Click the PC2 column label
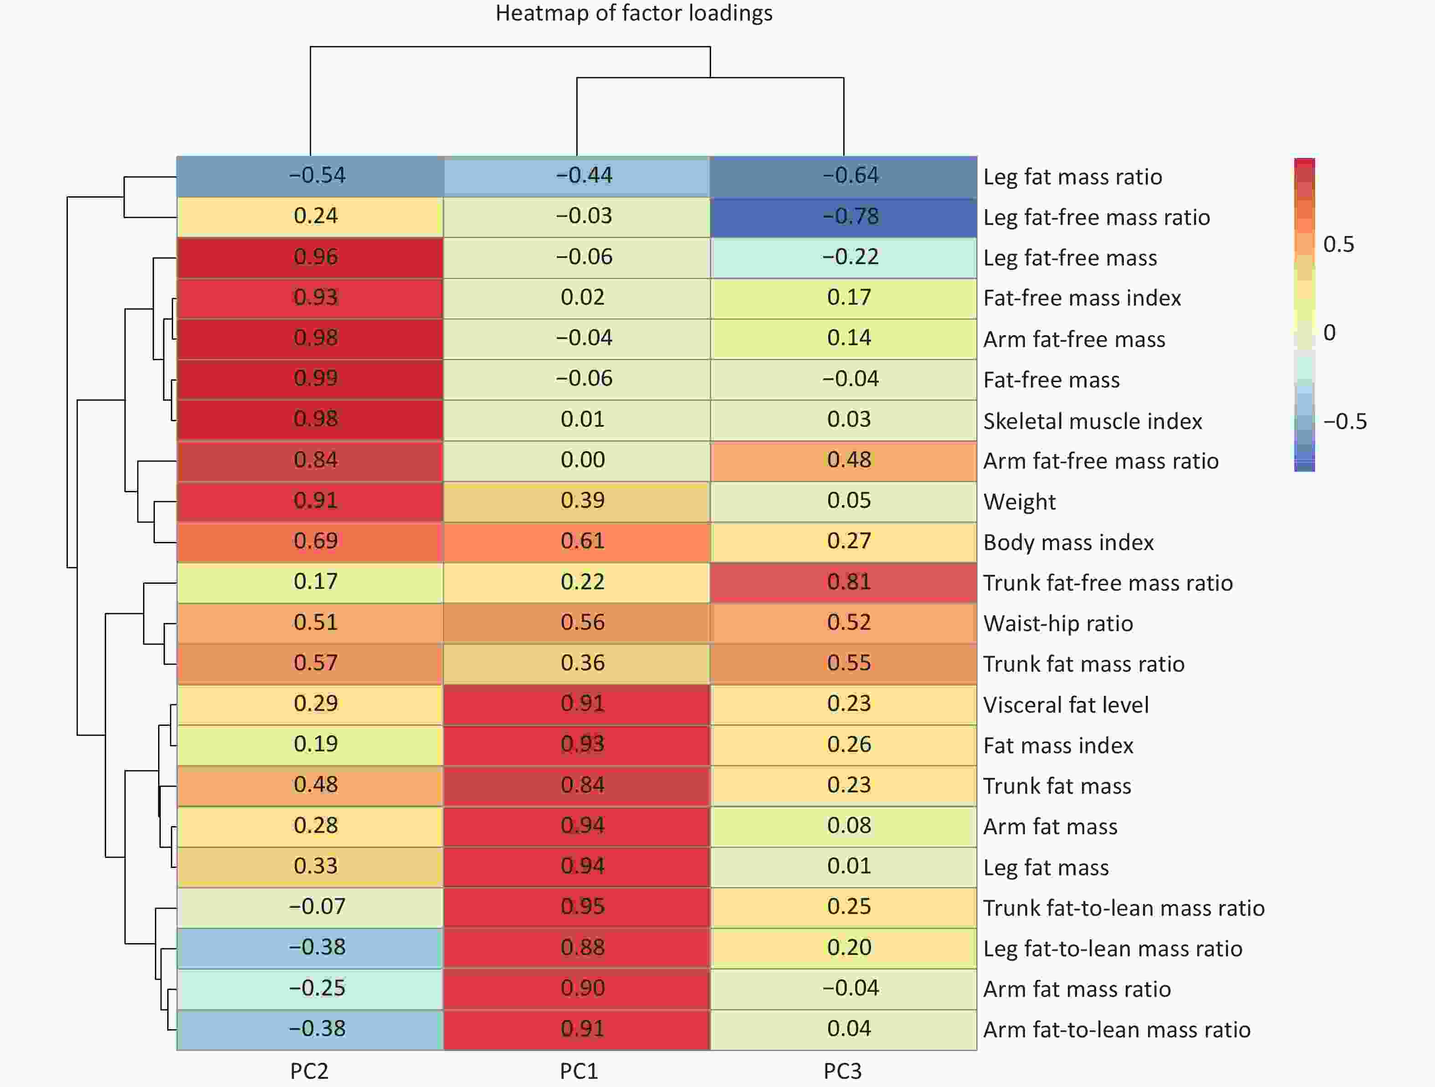Screen dimensions: 1435x1087 click(309, 1071)
